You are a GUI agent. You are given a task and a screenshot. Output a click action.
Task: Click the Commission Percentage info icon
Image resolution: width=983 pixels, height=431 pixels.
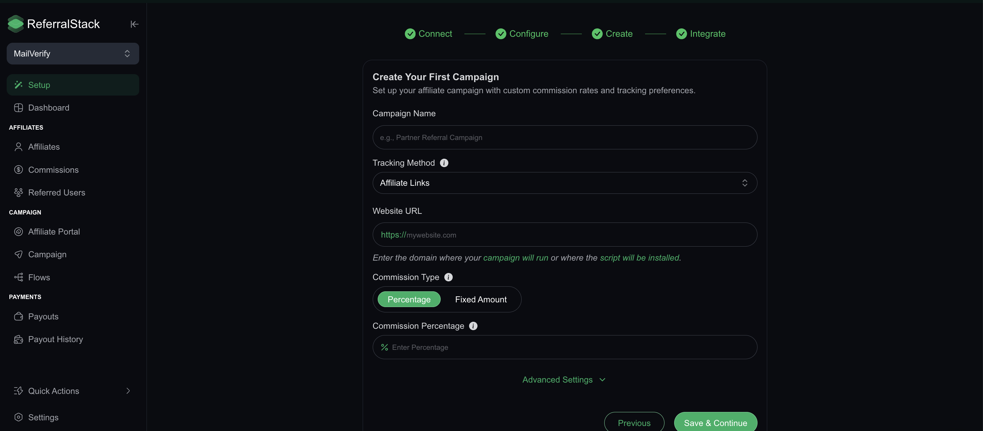[473, 326]
